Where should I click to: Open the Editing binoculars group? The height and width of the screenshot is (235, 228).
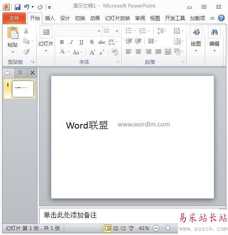click(x=214, y=32)
